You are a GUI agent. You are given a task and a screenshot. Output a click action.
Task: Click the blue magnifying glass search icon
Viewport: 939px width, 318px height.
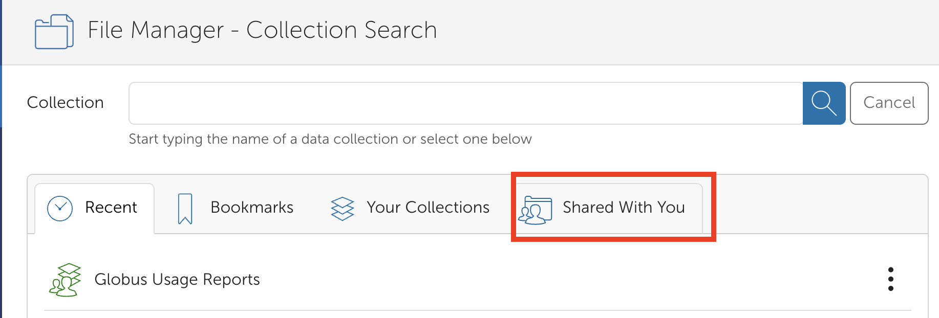(823, 103)
